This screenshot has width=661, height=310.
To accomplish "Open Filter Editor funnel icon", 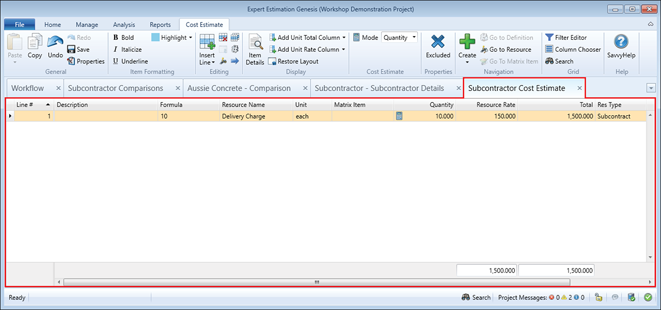I will (x=549, y=38).
